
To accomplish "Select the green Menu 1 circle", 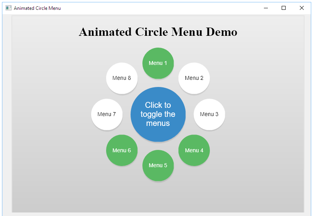I will [158, 63].
